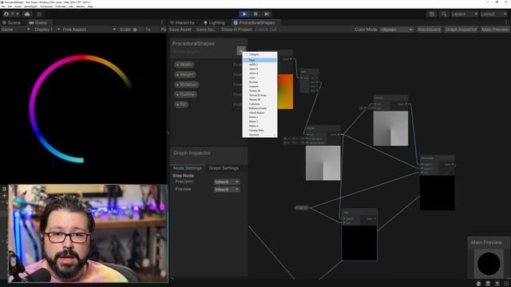
Task: Choose Float from the add menu
Action: click(x=259, y=61)
